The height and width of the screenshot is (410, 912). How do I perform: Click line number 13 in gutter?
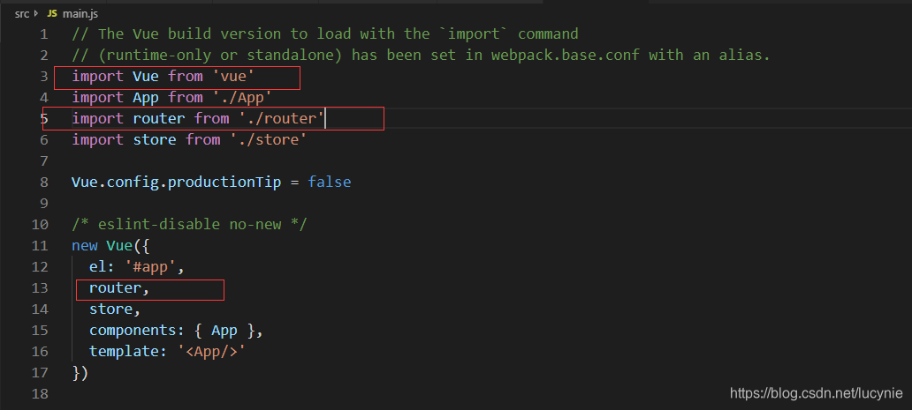coord(40,287)
